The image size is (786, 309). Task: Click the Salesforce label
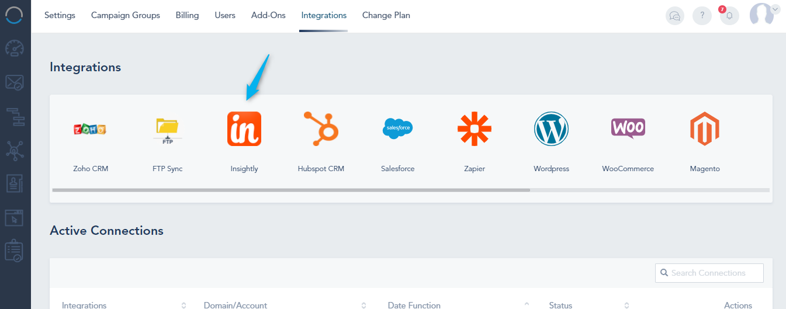click(397, 168)
